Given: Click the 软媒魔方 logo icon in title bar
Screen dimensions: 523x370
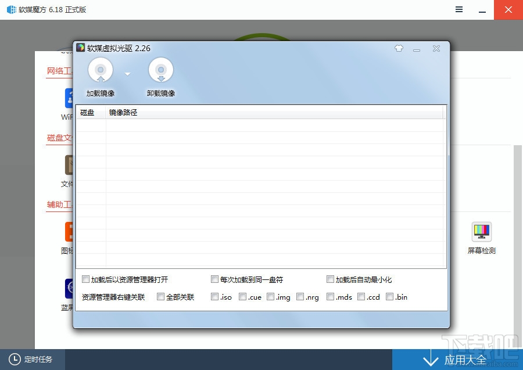Looking at the screenshot, I should point(12,10).
